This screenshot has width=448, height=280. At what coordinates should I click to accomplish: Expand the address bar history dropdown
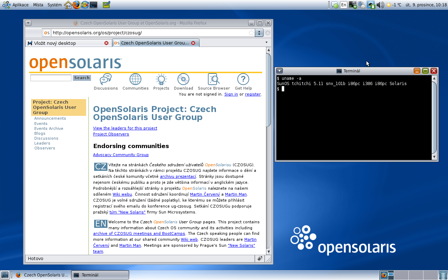(259, 33)
